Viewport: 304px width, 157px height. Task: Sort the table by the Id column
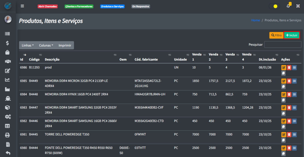tap(22, 59)
